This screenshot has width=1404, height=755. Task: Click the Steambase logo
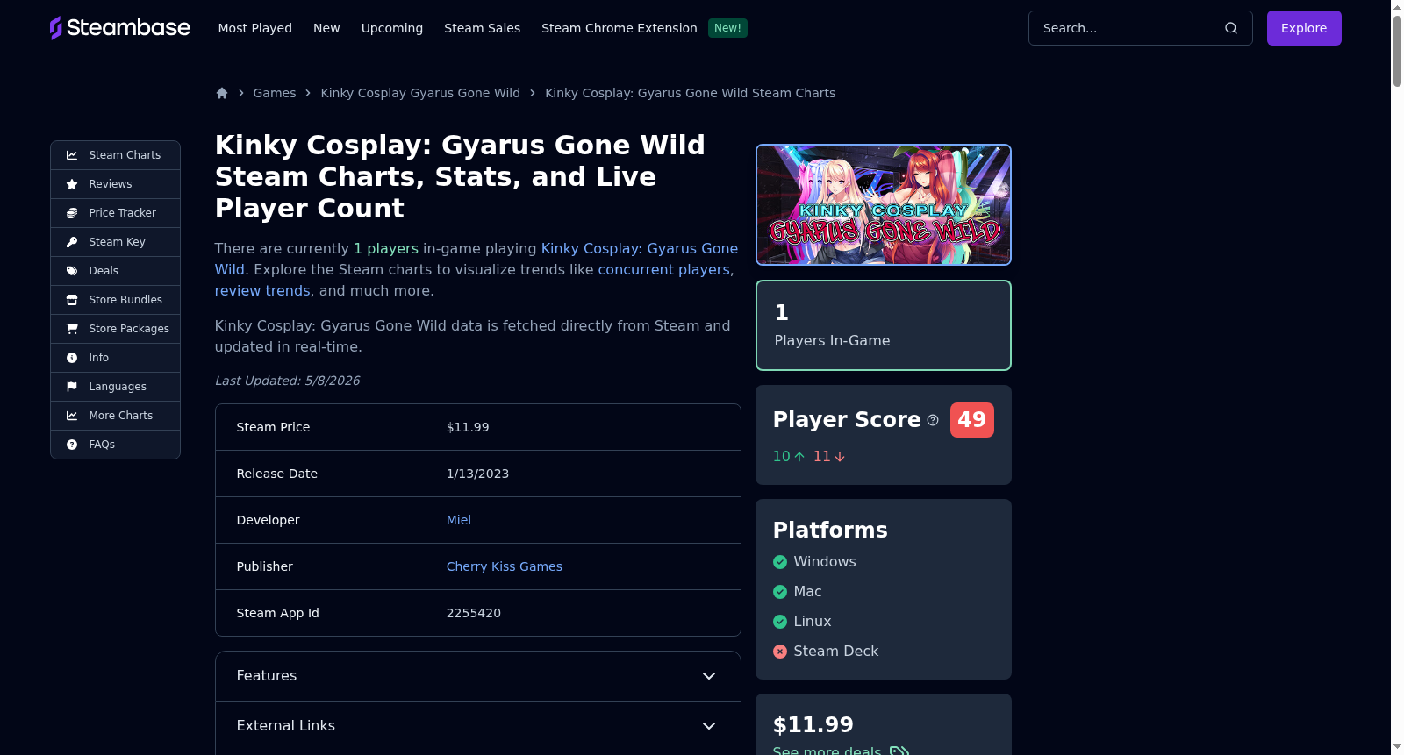click(x=120, y=28)
